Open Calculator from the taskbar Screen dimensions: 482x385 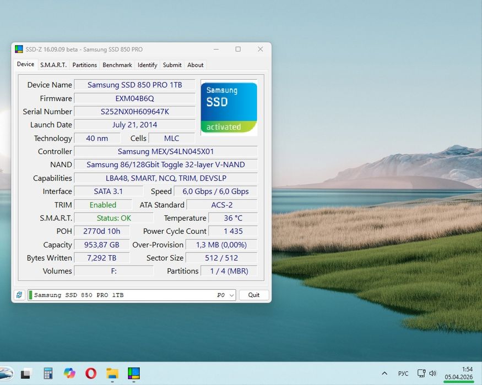pyautogui.click(x=48, y=373)
